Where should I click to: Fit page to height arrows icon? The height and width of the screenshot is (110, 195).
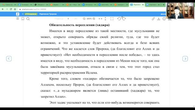pyautogui.click(x=105, y=19)
